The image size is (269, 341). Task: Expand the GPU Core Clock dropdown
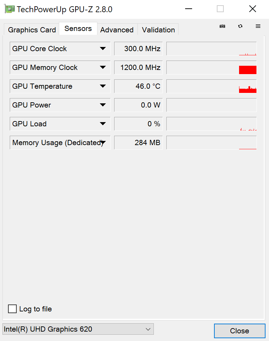(103, 49)
